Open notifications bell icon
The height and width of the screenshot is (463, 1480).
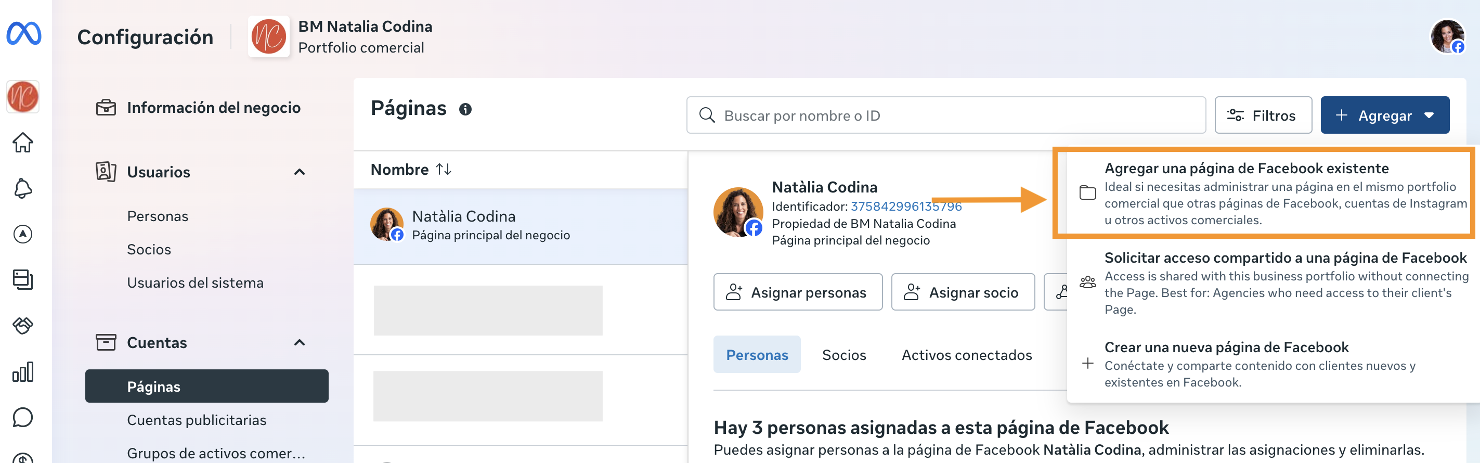click(23, 188)
